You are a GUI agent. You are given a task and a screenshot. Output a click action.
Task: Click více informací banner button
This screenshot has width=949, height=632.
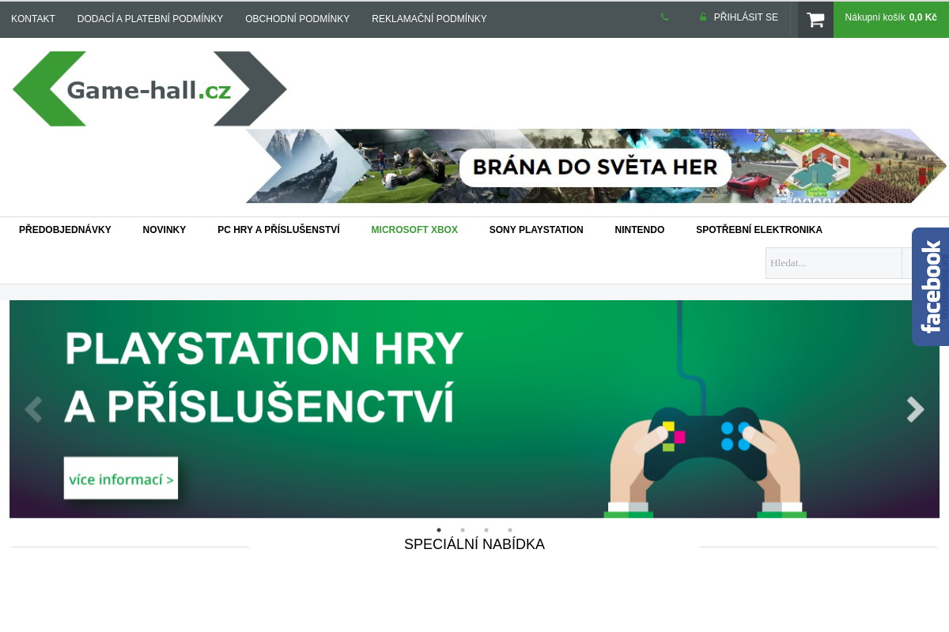pyautogui.click(x=121, y=479)
